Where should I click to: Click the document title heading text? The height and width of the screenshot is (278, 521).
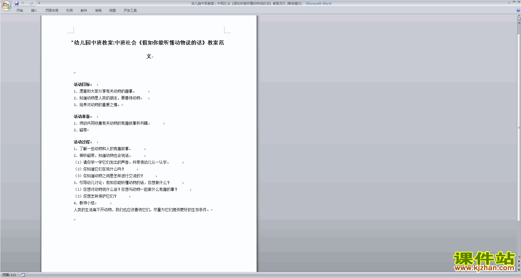click(x=149, y=43)
